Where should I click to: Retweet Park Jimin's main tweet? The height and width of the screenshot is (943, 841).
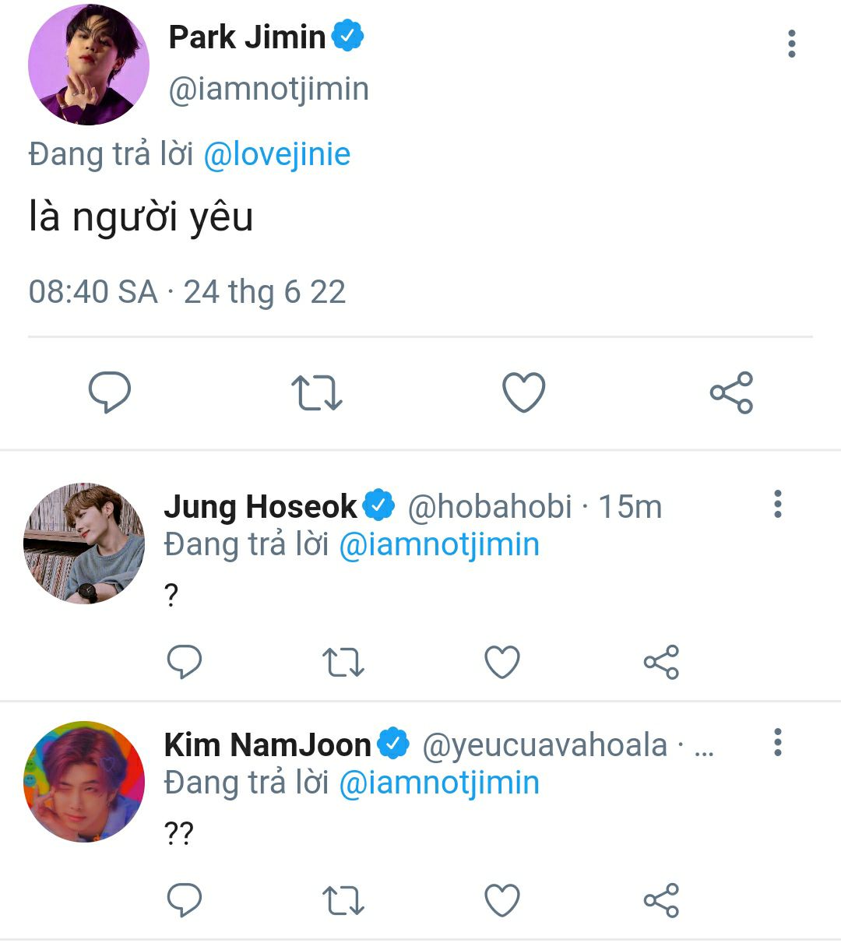(316, 392)
